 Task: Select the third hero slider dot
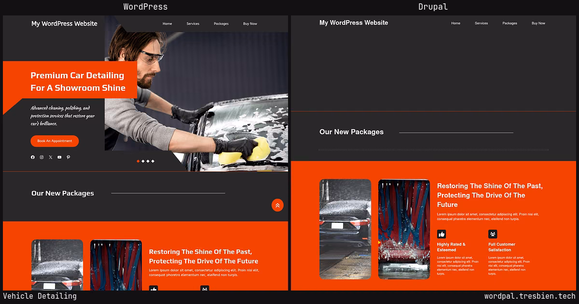pyautogui.click(x=148, y=161)
